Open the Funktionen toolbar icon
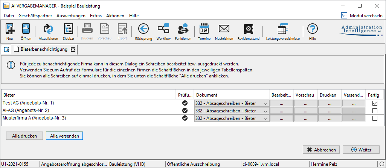The image size is (386, 168). tap(183, 29)
